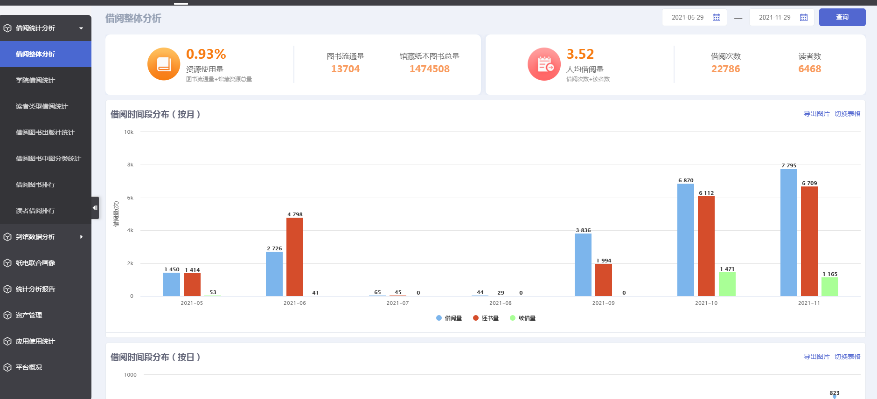Click the cube icon beside 资产管理
The width and height of the screenshot is (877, 399).
click(7, 315)
